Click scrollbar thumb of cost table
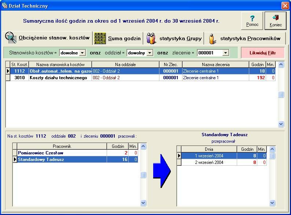 pyautogui.click(x=281, y=95)
